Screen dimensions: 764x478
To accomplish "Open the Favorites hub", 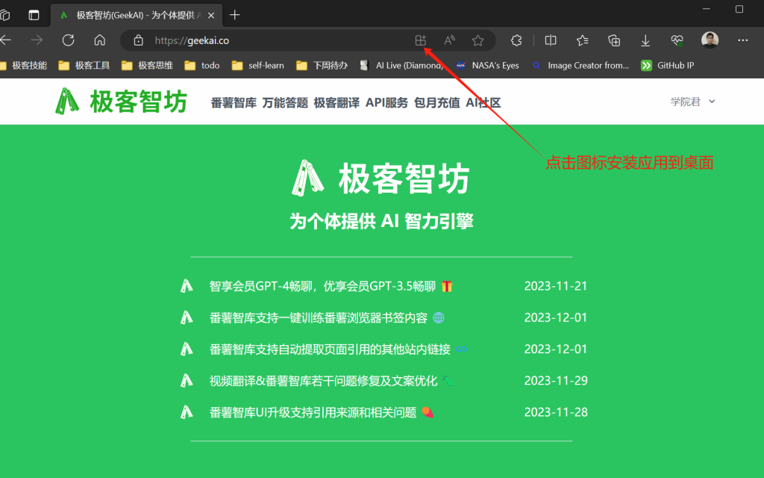I will (582, 40).
